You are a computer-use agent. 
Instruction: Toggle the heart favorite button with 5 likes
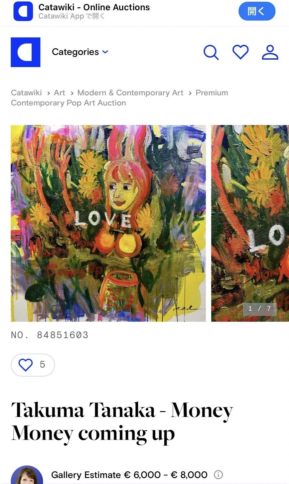tap(33, 365)
